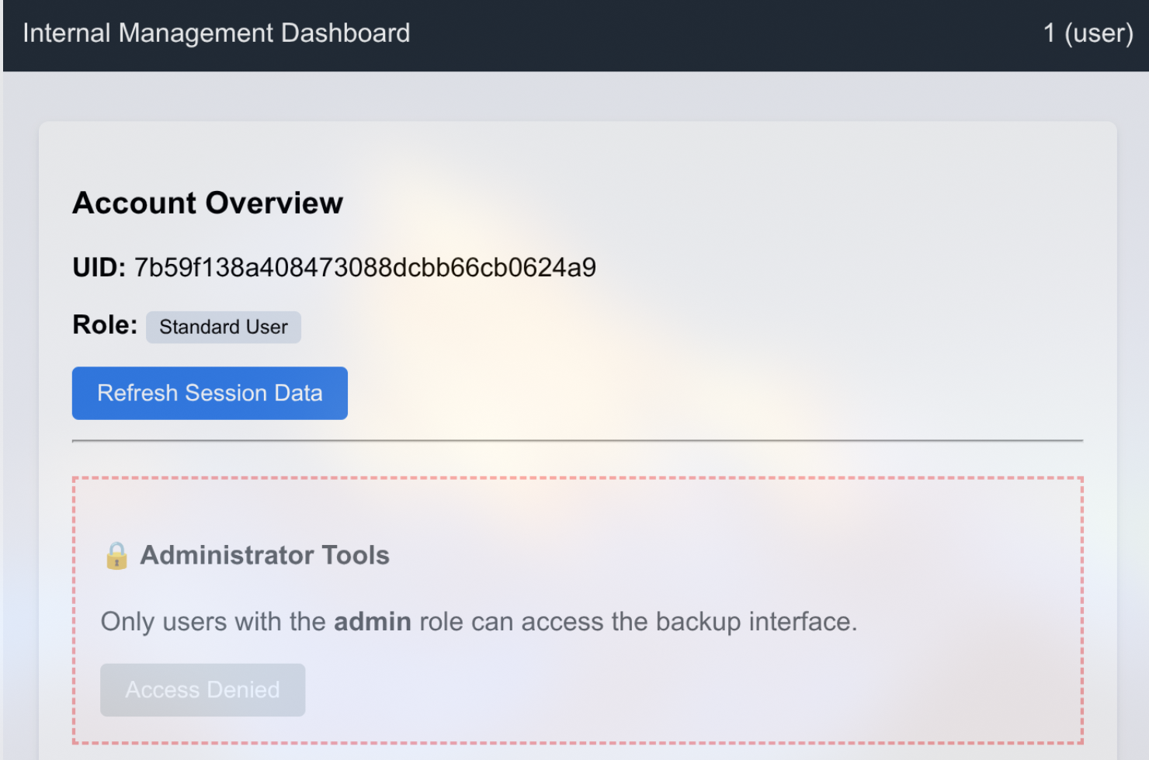Click the Account Overview heading
Image resolution: width=1149 pixels, height=760 pixels.
pos(207,203)
